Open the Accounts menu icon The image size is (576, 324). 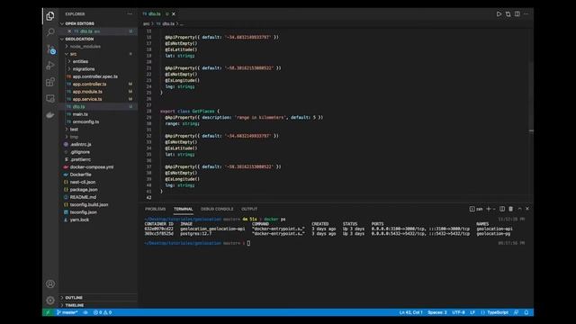pyautogui.click(x=50, y=284)
